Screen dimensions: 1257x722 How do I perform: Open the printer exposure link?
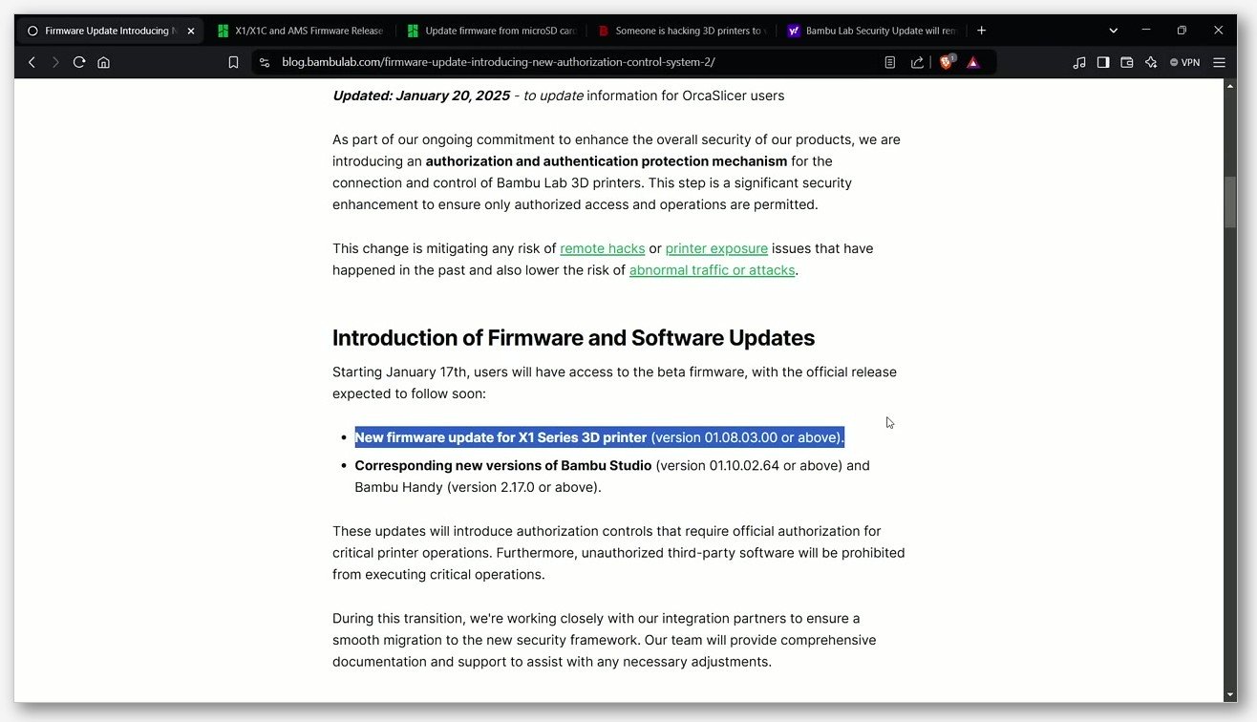(x=716, y=248)
